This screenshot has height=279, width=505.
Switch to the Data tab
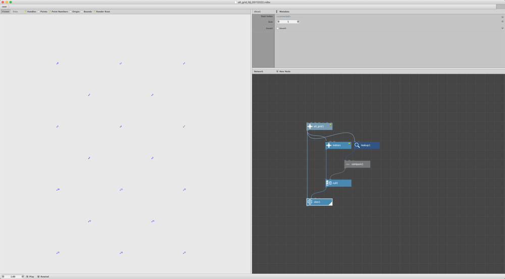pyautogui.click(x=15, y=12)
